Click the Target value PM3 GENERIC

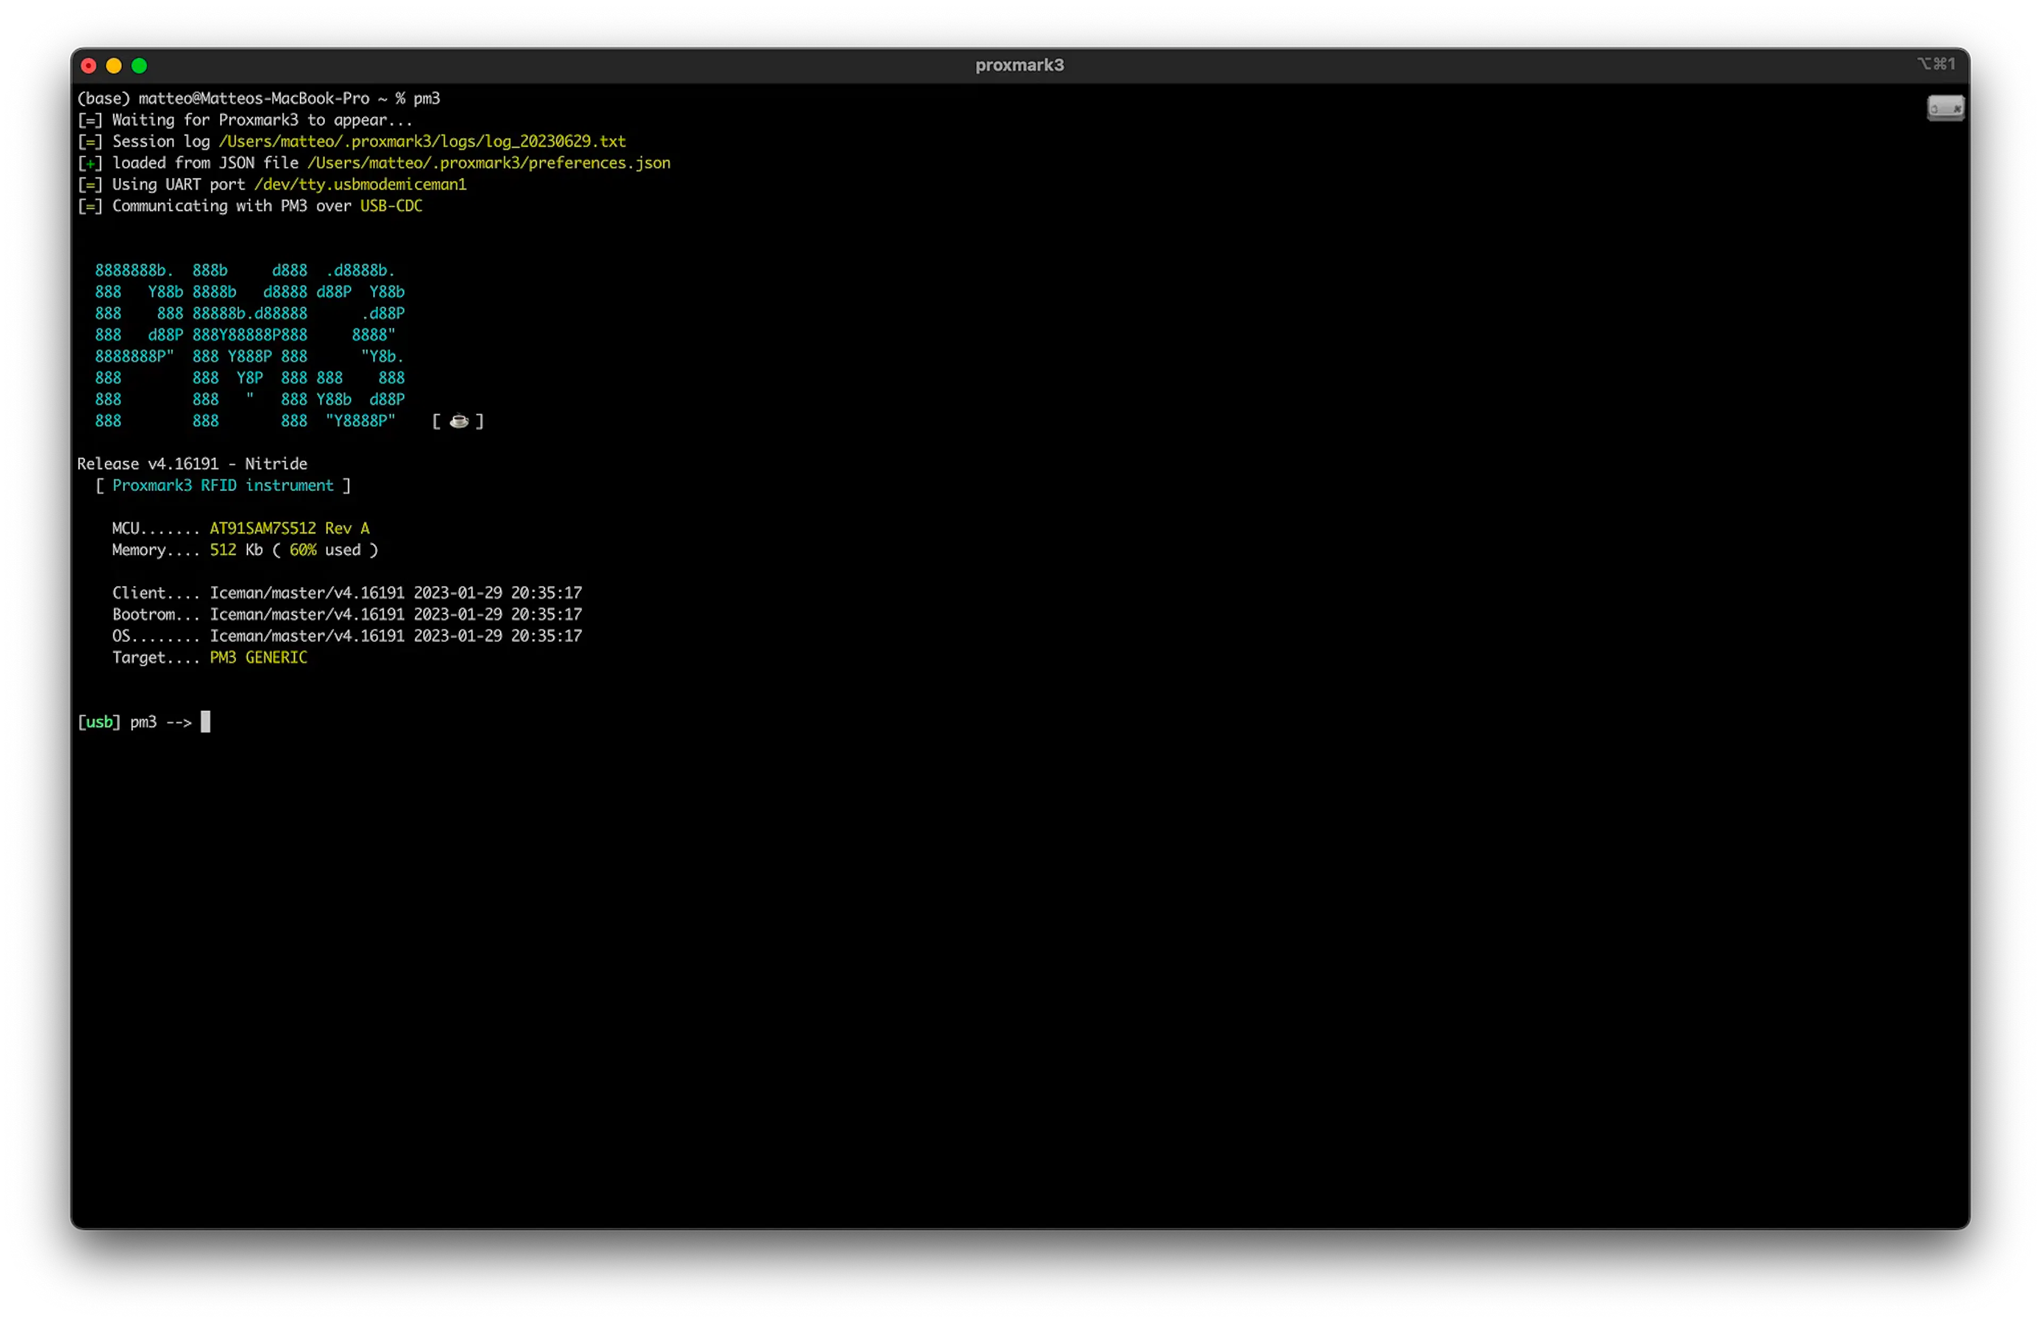258,657
